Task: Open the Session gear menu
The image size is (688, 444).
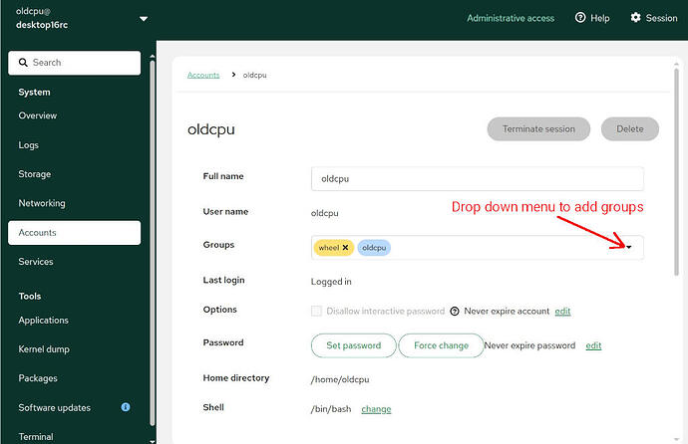Action: 636,18
